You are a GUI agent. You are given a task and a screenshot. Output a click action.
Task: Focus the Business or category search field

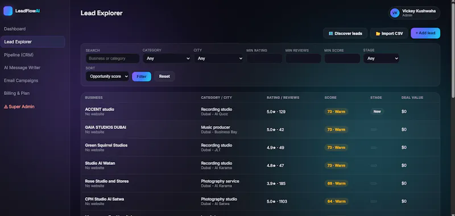point(113,59)
